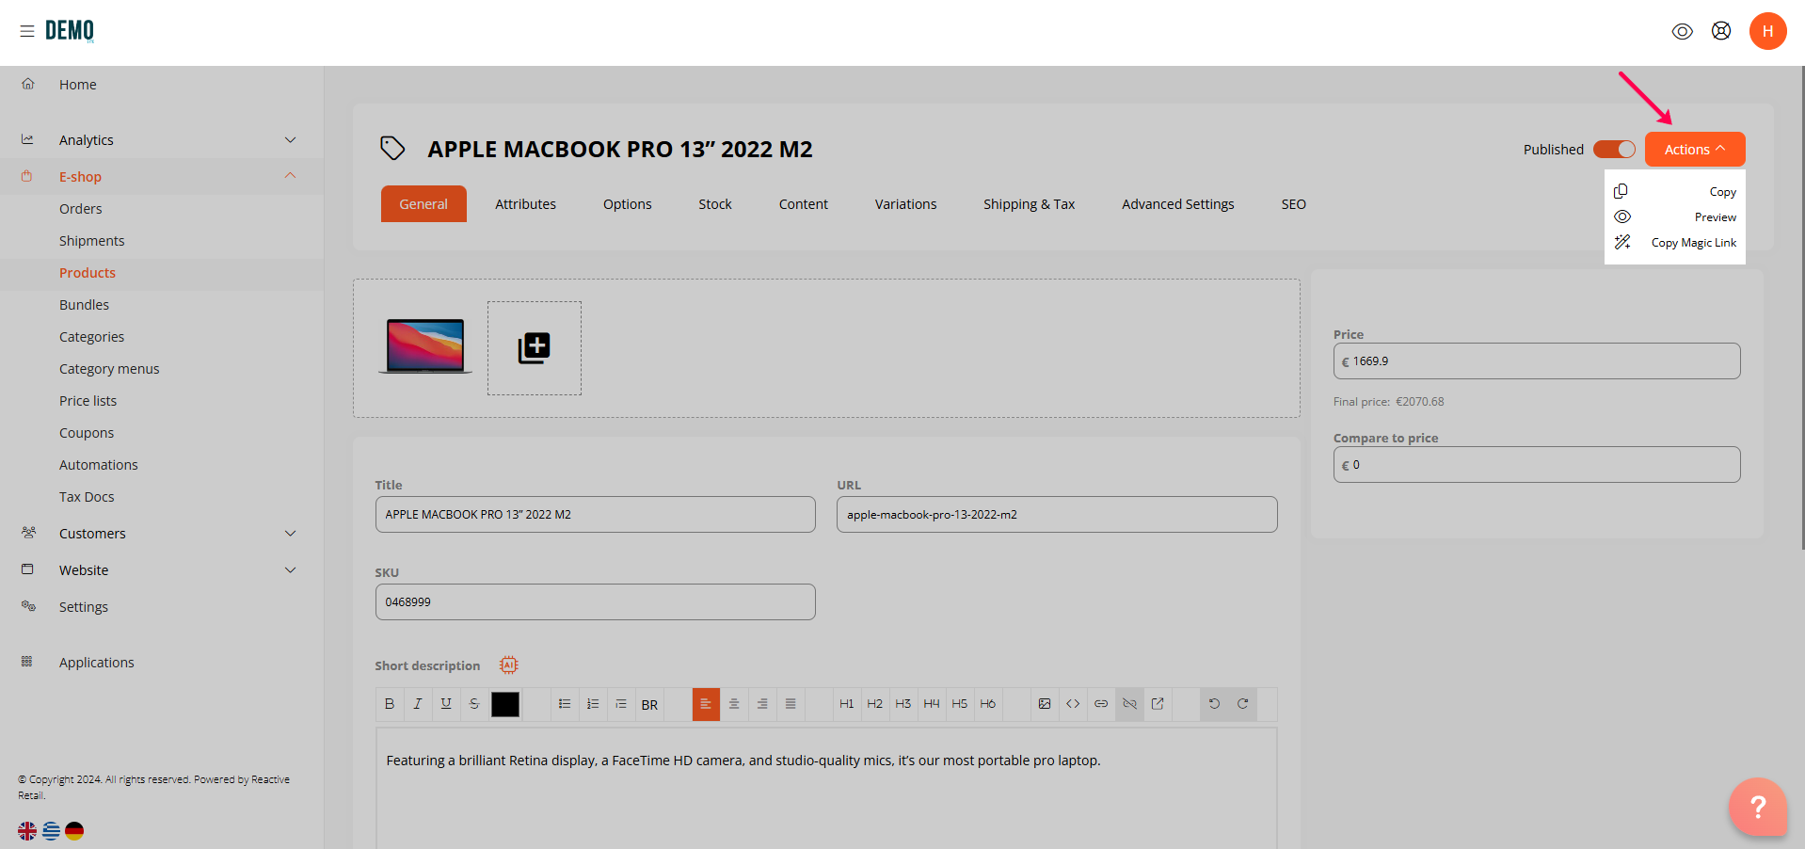Collapse the Actions dropdown

[1694, 150]
